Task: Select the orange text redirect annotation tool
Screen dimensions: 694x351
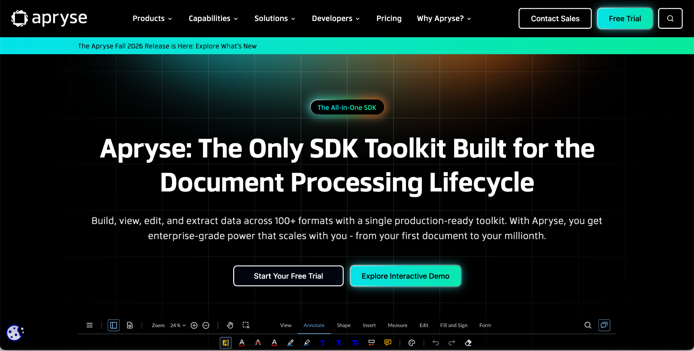Action: point(371,343)
